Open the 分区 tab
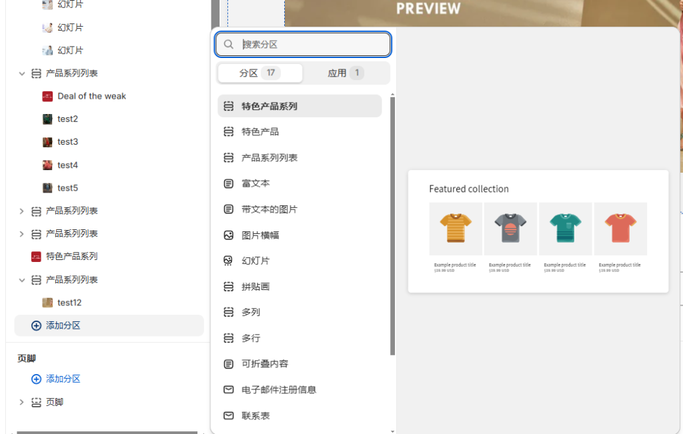The image size is (683, 434). (x=259, y=72)
